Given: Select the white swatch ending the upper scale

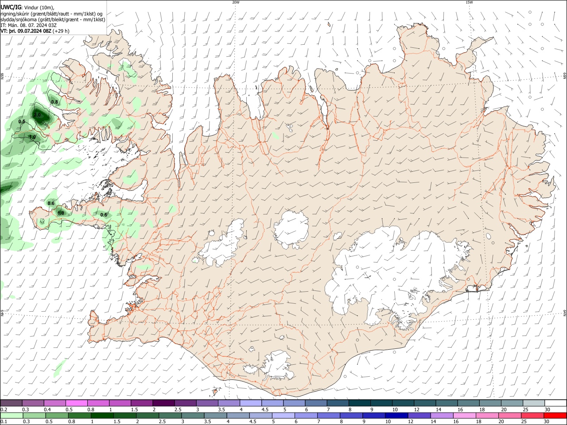Looking at the screenshot, I should click(555, 403).
